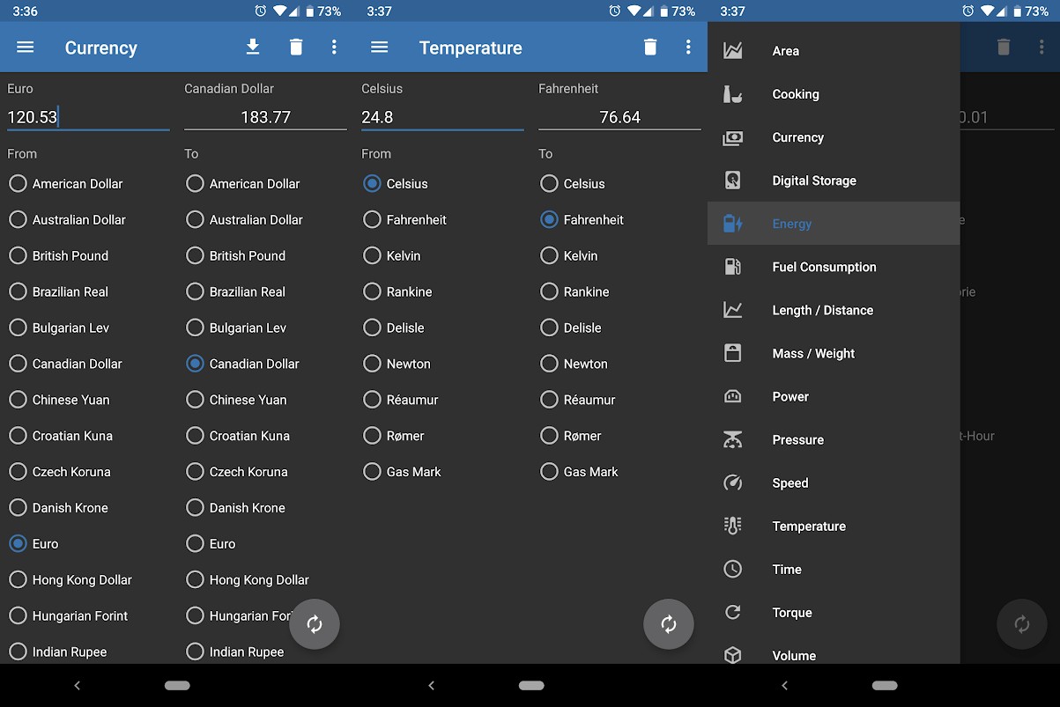Click the Energy category icon in the drawer
The height and width of the screenshot is (707, 1060).
tap(732, 224)
